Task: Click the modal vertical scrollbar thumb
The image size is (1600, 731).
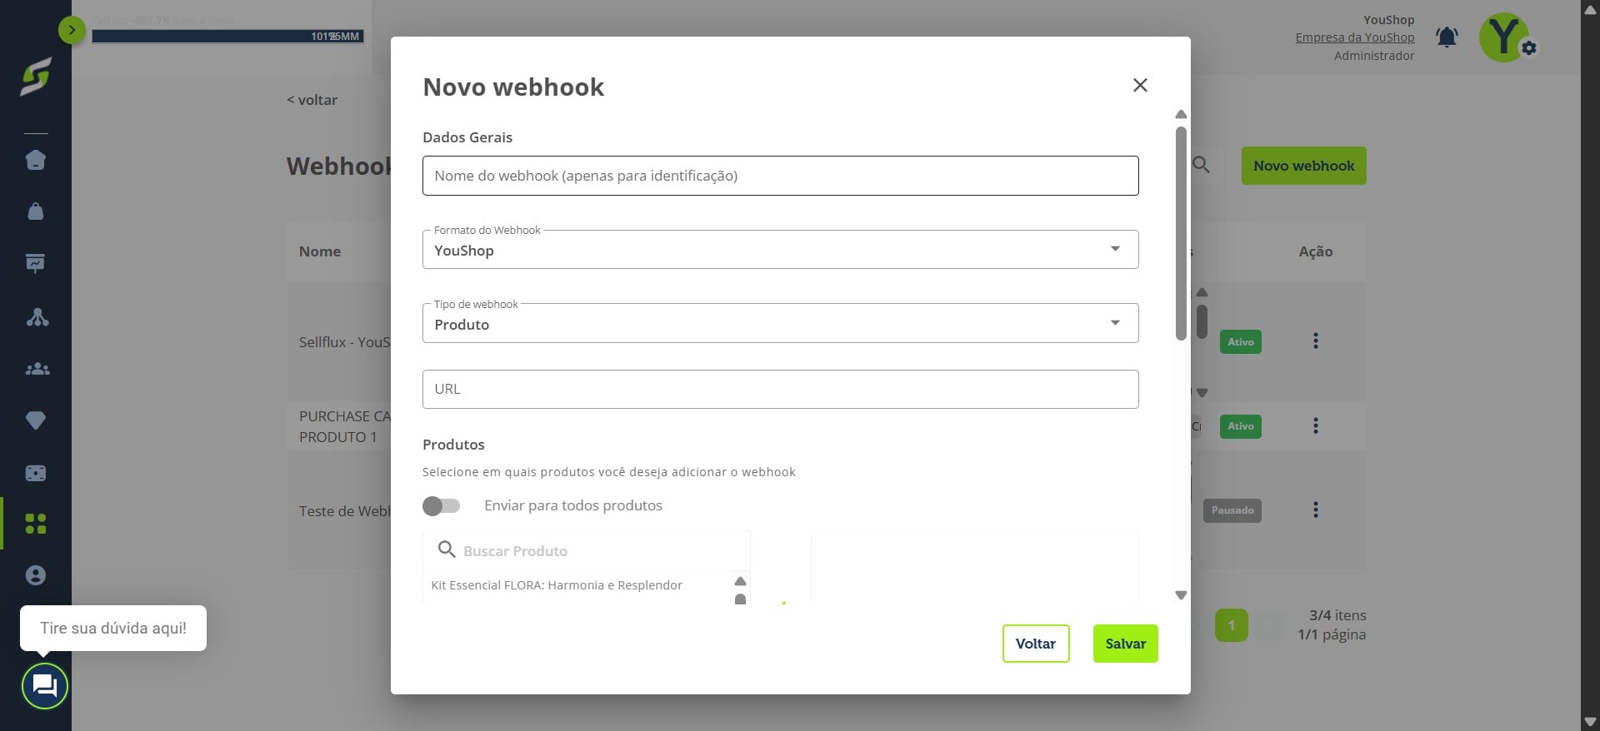Action: point(1181,233)
